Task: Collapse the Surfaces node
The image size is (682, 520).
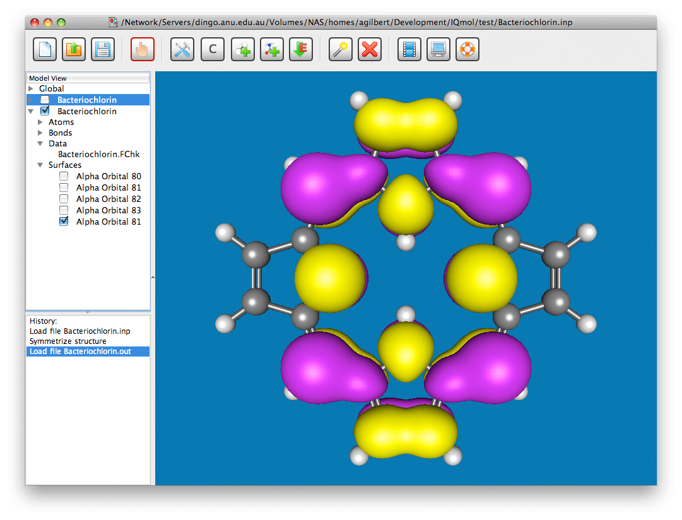Action: (x=40, y=165)
